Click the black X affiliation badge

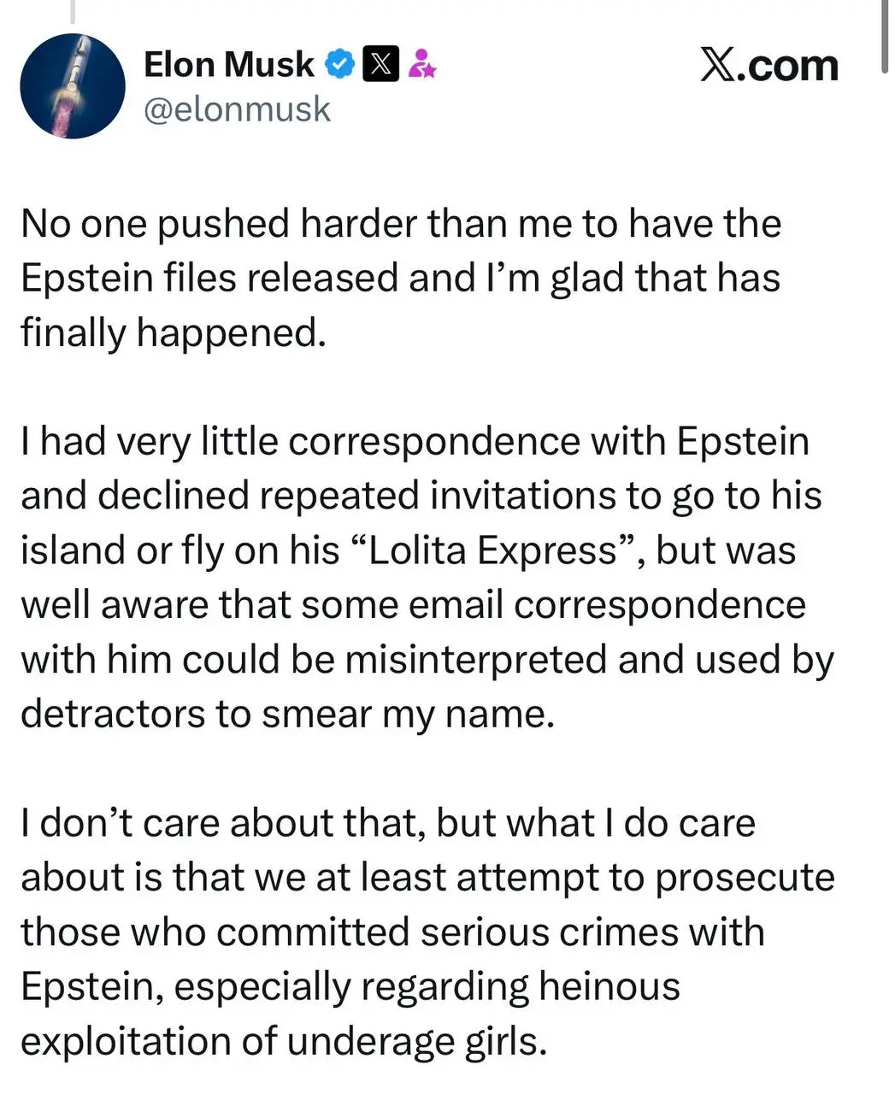380,64
